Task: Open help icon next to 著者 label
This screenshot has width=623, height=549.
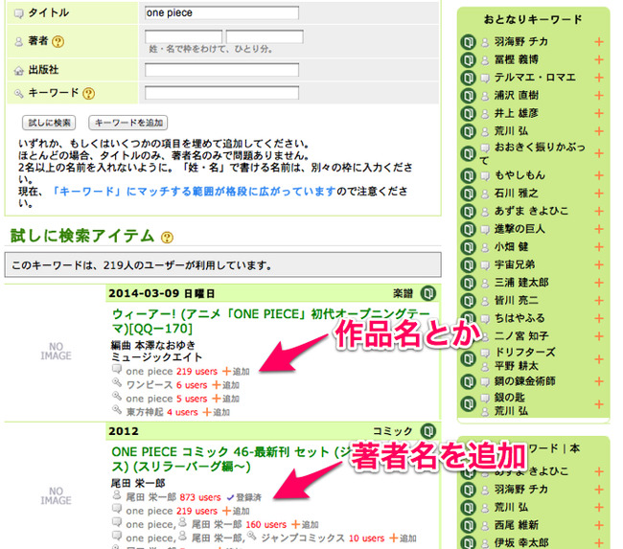Action: pyautogui.click(x=58, y=41)
